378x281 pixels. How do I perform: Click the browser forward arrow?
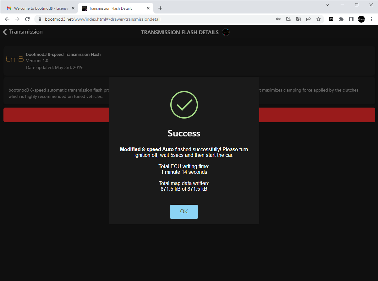(17, 19)
